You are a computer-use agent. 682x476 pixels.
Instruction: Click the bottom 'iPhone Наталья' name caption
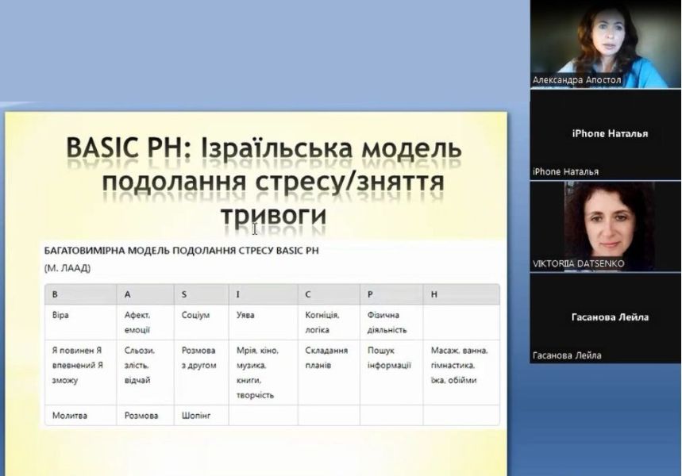tap(565, 171)
